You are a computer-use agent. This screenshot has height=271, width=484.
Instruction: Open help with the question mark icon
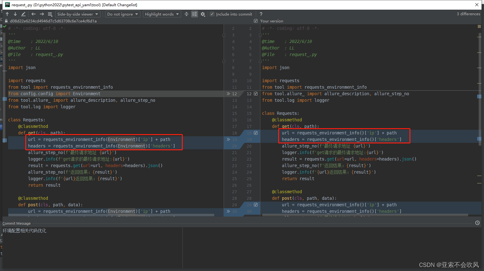pos(261,14)
